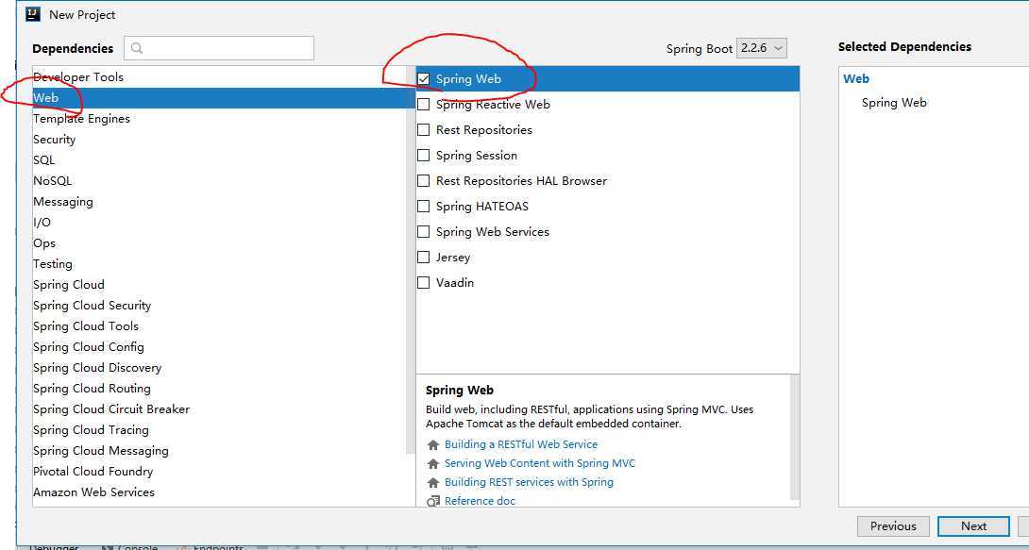Click the description panel scrollbar
This screenshot has height=550, width=1029.
[x=795, y=438]
